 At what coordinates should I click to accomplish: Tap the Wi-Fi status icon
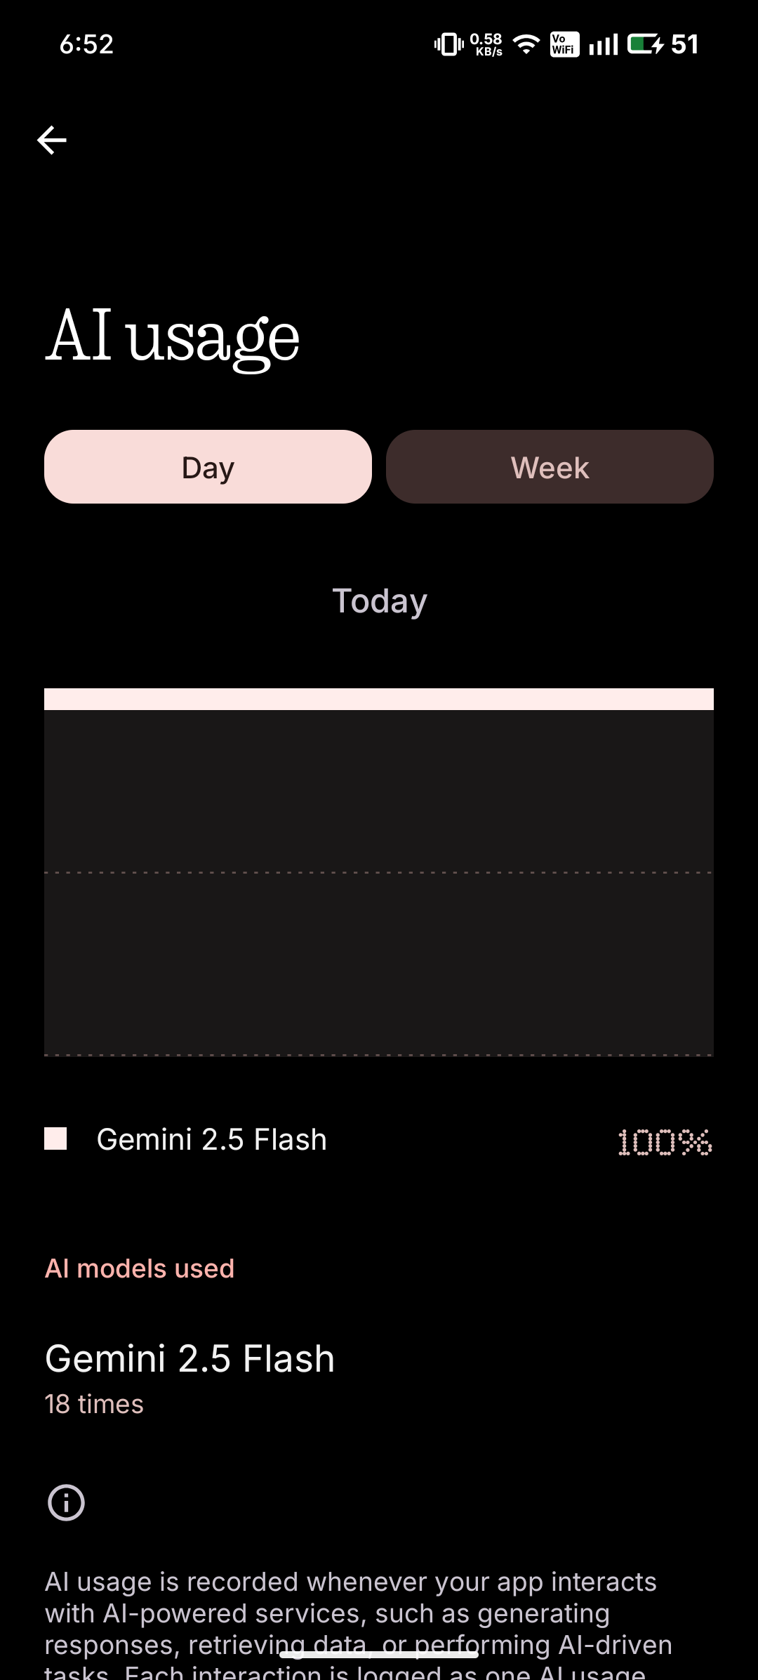pos(526,44)
